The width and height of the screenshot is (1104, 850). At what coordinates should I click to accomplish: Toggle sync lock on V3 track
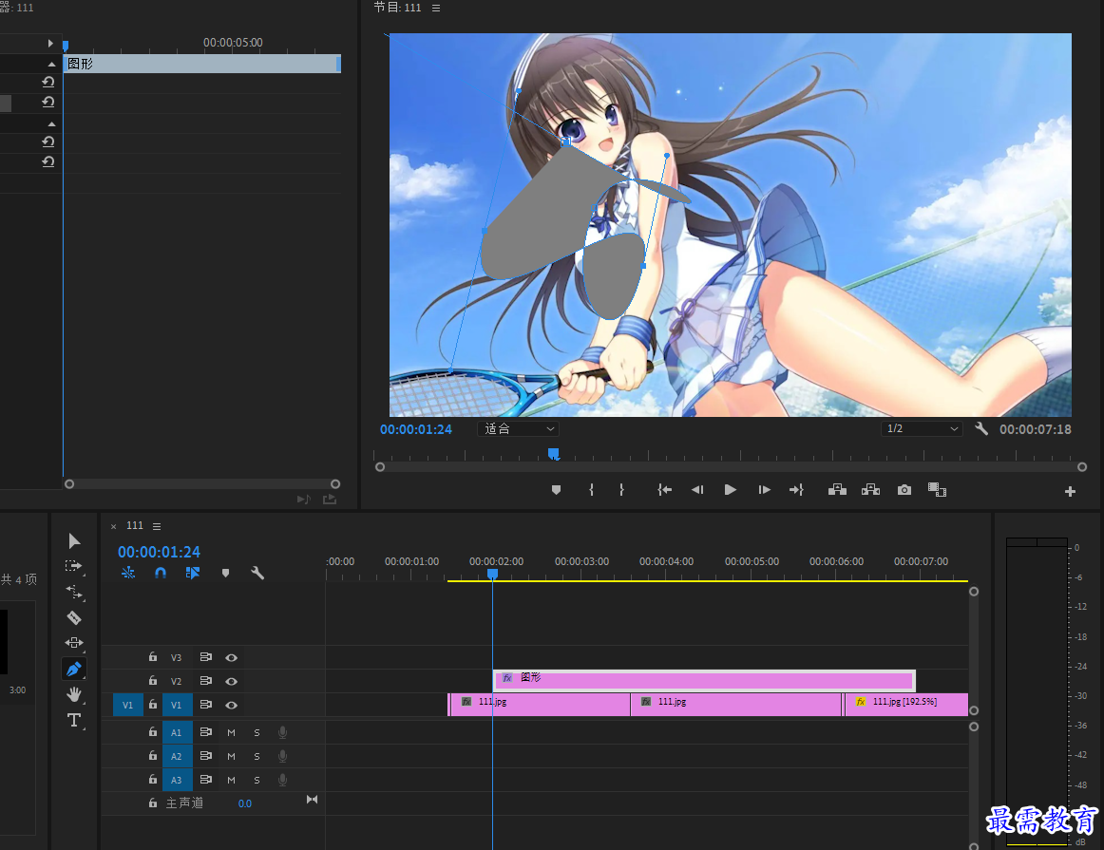pos(205,657)
